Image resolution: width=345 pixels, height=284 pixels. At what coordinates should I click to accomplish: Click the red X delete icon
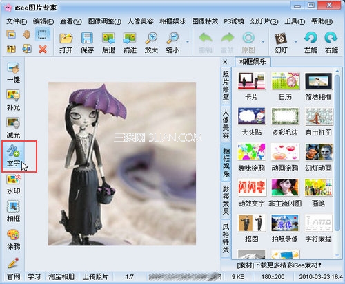pos(43,49)
